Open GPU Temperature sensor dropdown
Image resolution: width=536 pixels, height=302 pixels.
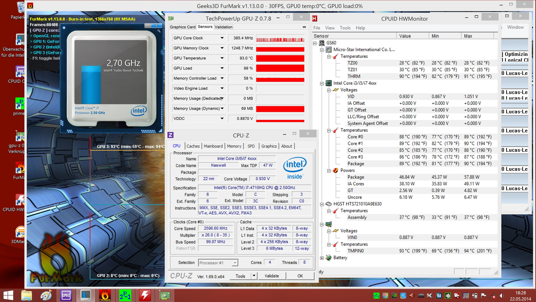(x=222, y=58)
